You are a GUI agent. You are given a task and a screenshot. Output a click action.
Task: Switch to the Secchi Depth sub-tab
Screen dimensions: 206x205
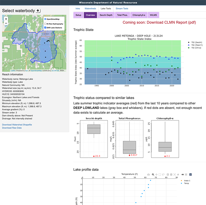(x=106, y=15)
